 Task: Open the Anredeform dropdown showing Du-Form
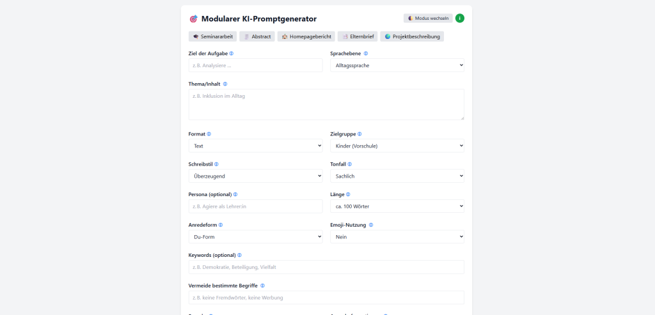[x=256, y=236]
